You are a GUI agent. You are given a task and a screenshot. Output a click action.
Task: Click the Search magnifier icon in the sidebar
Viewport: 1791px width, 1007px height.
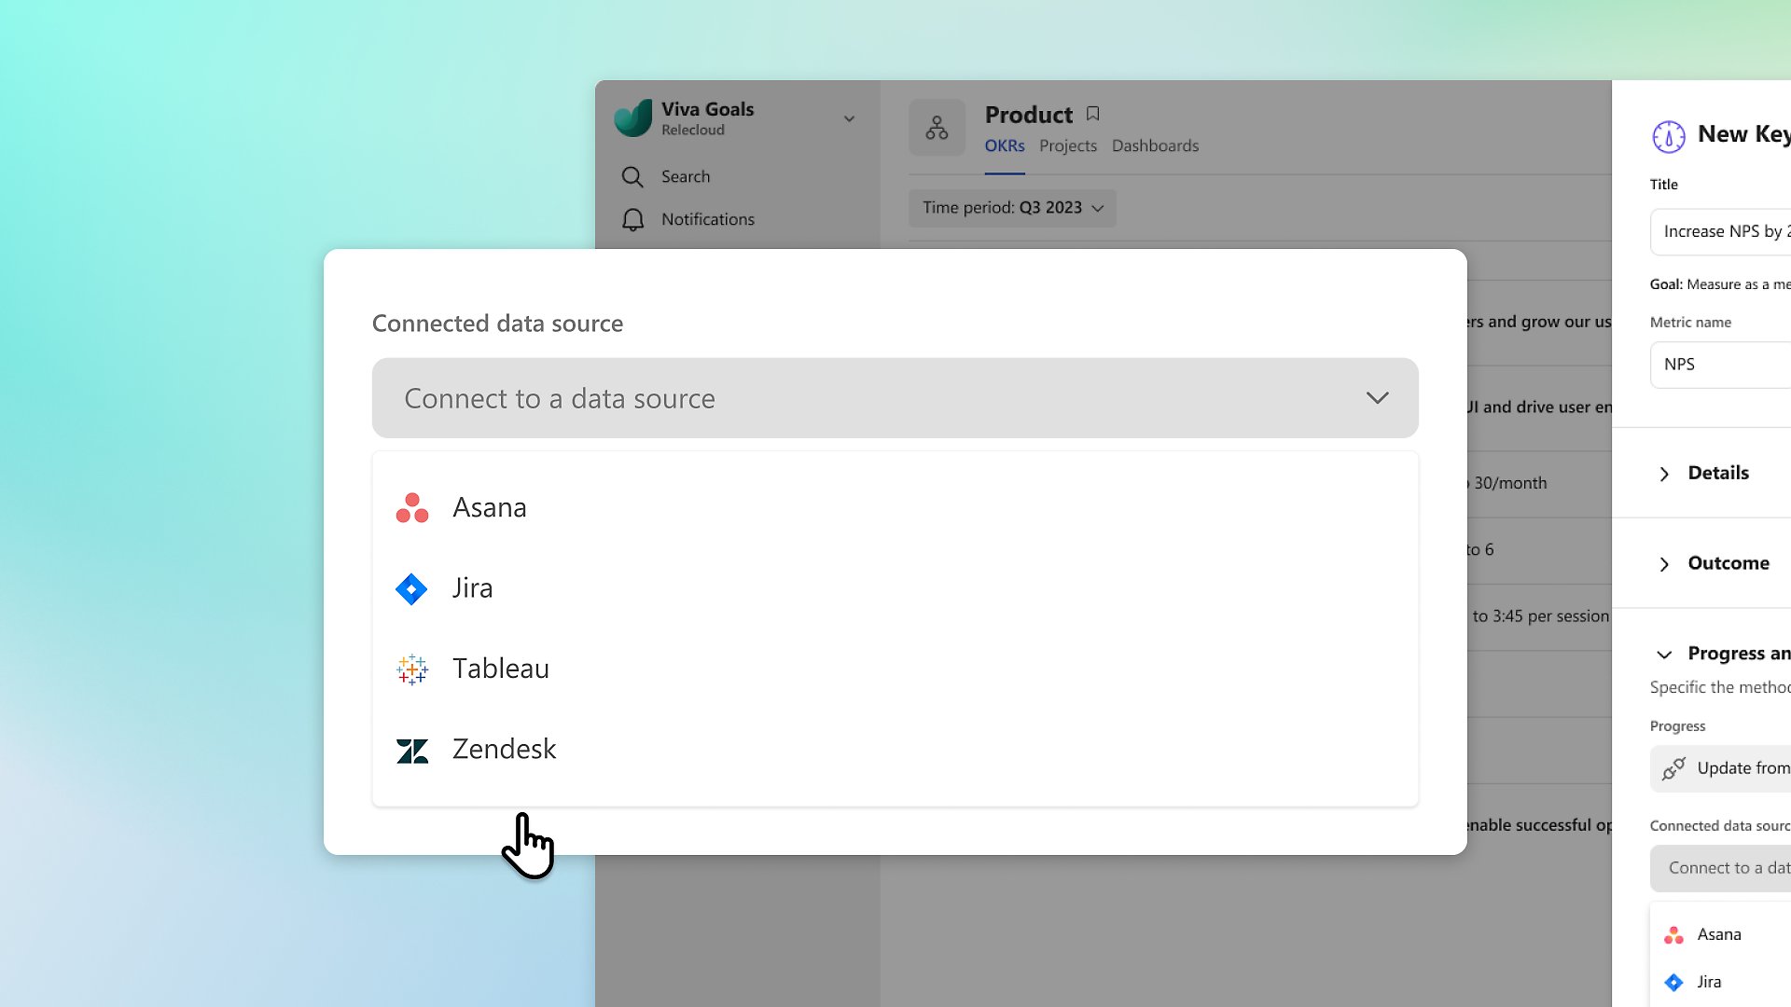632,177
